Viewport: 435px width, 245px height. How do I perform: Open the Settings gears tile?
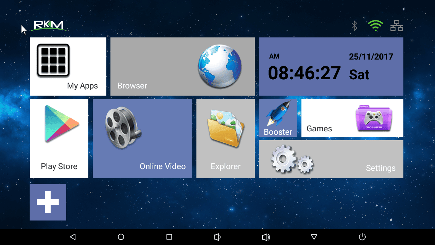point(331,159)
